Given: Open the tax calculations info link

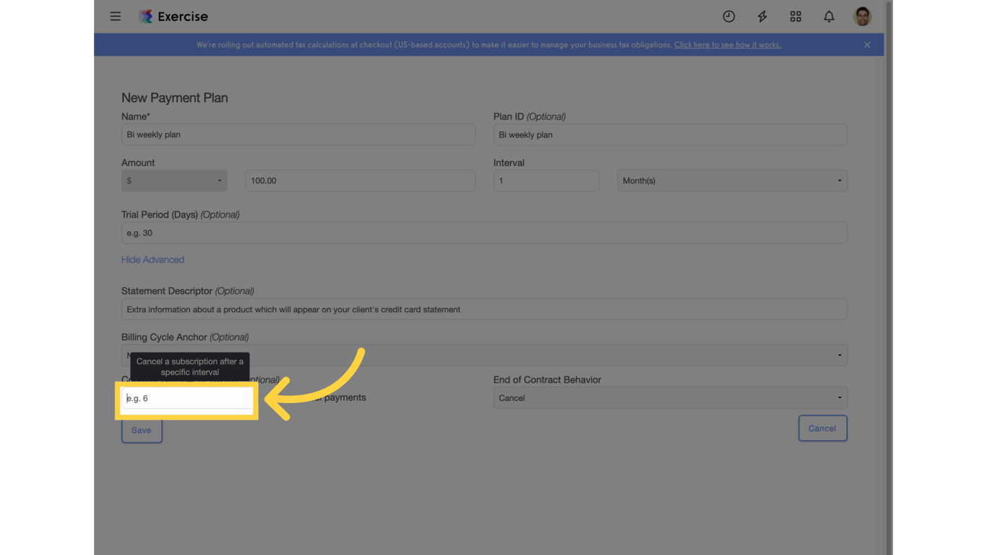Looking at the screenshot, I should coord(727,44).
